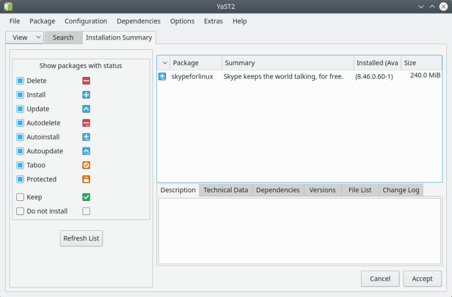Click the green Keep checkmark icon
Screen dimensions: 452x297
coord(86,197)
